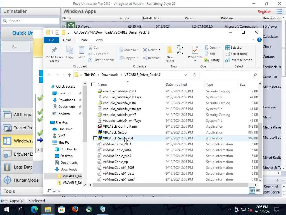Open Microsoft Store from taskbar
Viewport: 286px width, 215px height.
point(61,209)
